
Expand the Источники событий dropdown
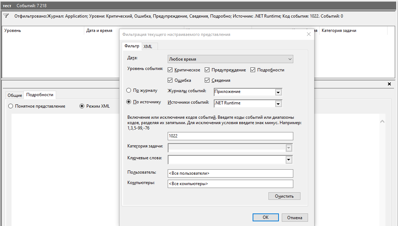(x=278, y=104)
